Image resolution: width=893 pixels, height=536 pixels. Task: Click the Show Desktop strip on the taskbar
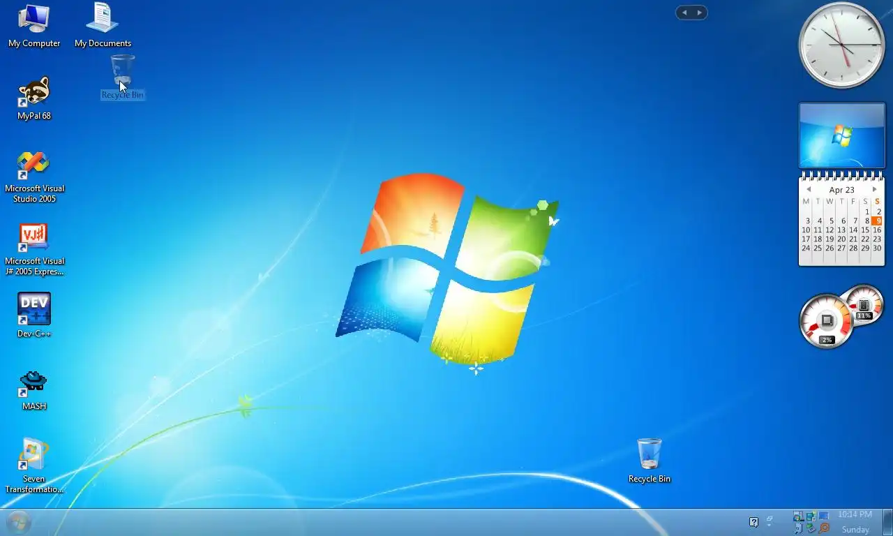point(887,522)
